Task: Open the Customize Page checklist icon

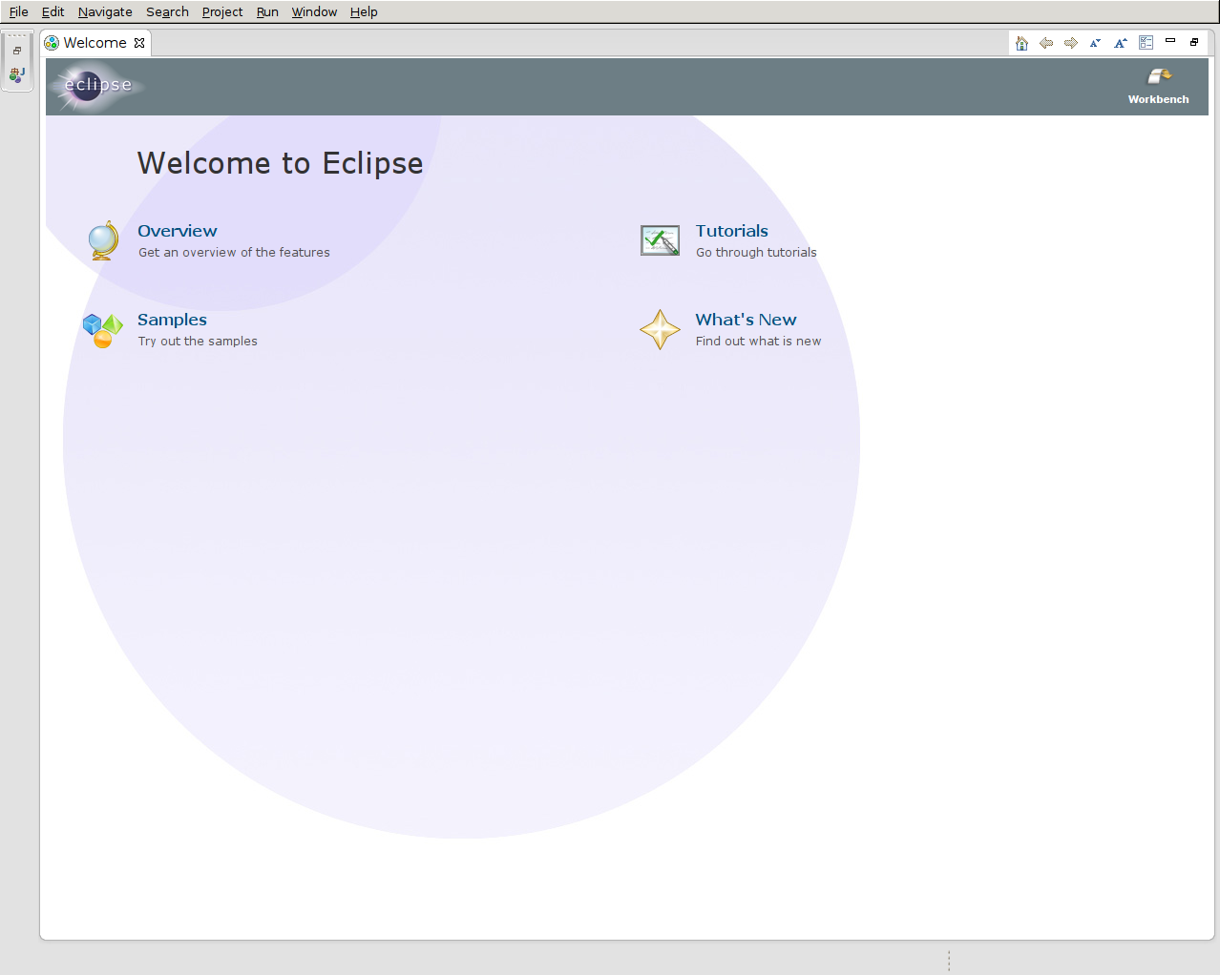Action: click(1146, 43)
